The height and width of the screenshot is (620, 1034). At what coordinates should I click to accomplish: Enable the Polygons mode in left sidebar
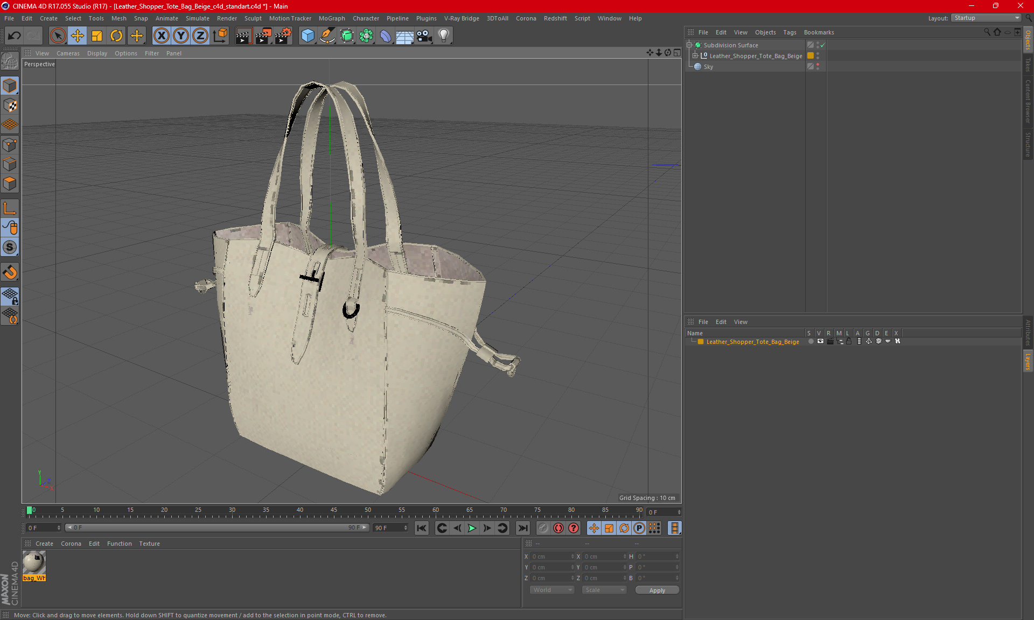point(10,184)
